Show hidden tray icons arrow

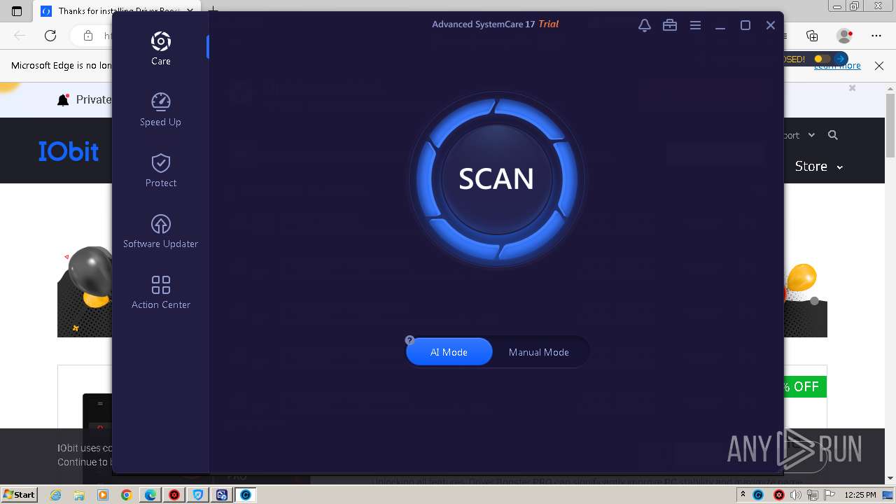[743, 494]
